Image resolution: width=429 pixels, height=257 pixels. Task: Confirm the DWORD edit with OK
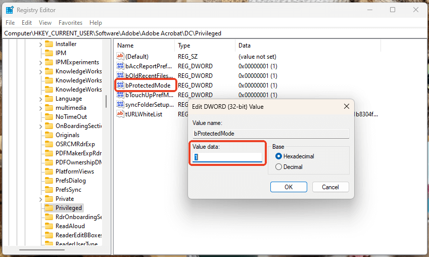pyautogui.click(x=289, y=187)
